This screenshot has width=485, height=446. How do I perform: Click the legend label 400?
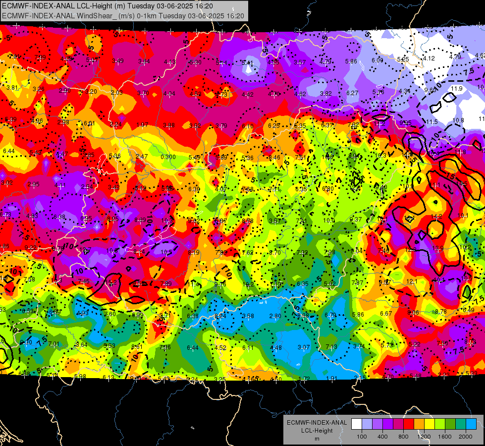pyautogui.click(x=382, y=437)
